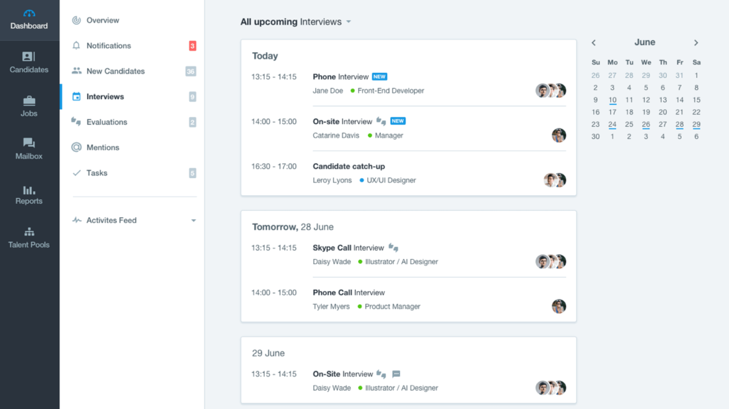Open the 'All upcoming' interviews filter dropdown
Screen dimensions: 729x409
(x=349, y=22)
